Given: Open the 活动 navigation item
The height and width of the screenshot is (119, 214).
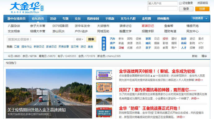Looking at the screenshot, I should [53, 19].
